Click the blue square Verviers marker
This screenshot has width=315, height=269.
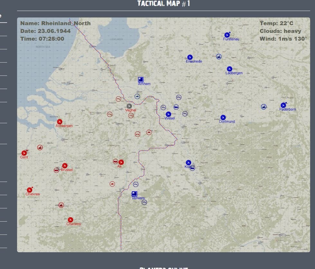point(134,194)
